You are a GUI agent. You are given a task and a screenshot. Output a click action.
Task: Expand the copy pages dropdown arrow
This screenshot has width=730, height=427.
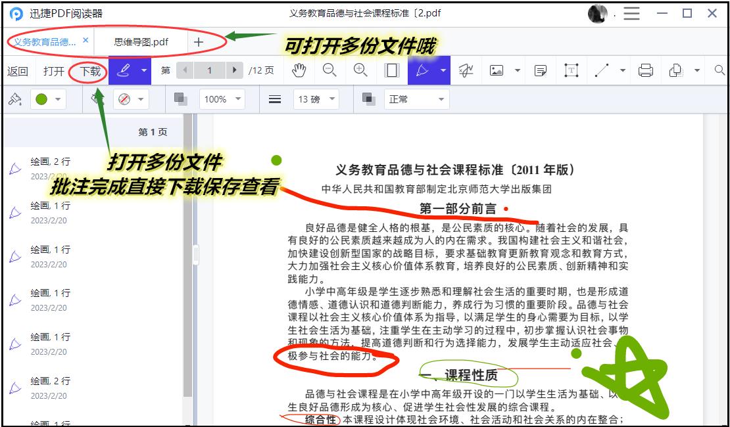coord(697,71)
